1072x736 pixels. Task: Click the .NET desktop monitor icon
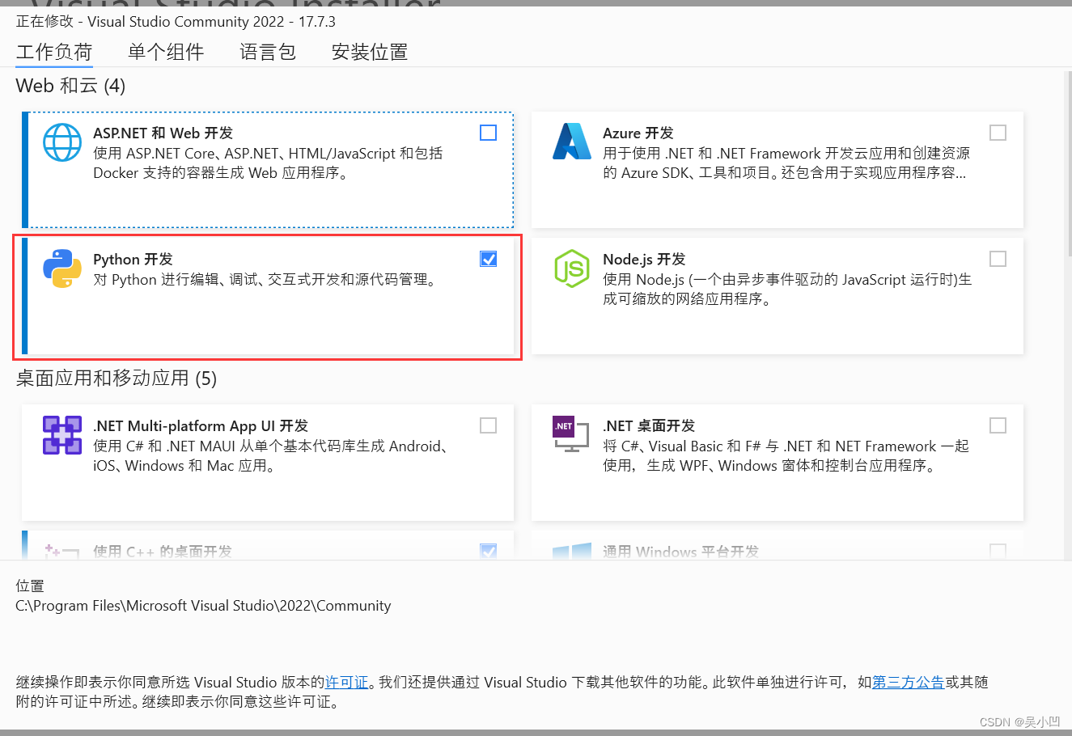[570, 434]
